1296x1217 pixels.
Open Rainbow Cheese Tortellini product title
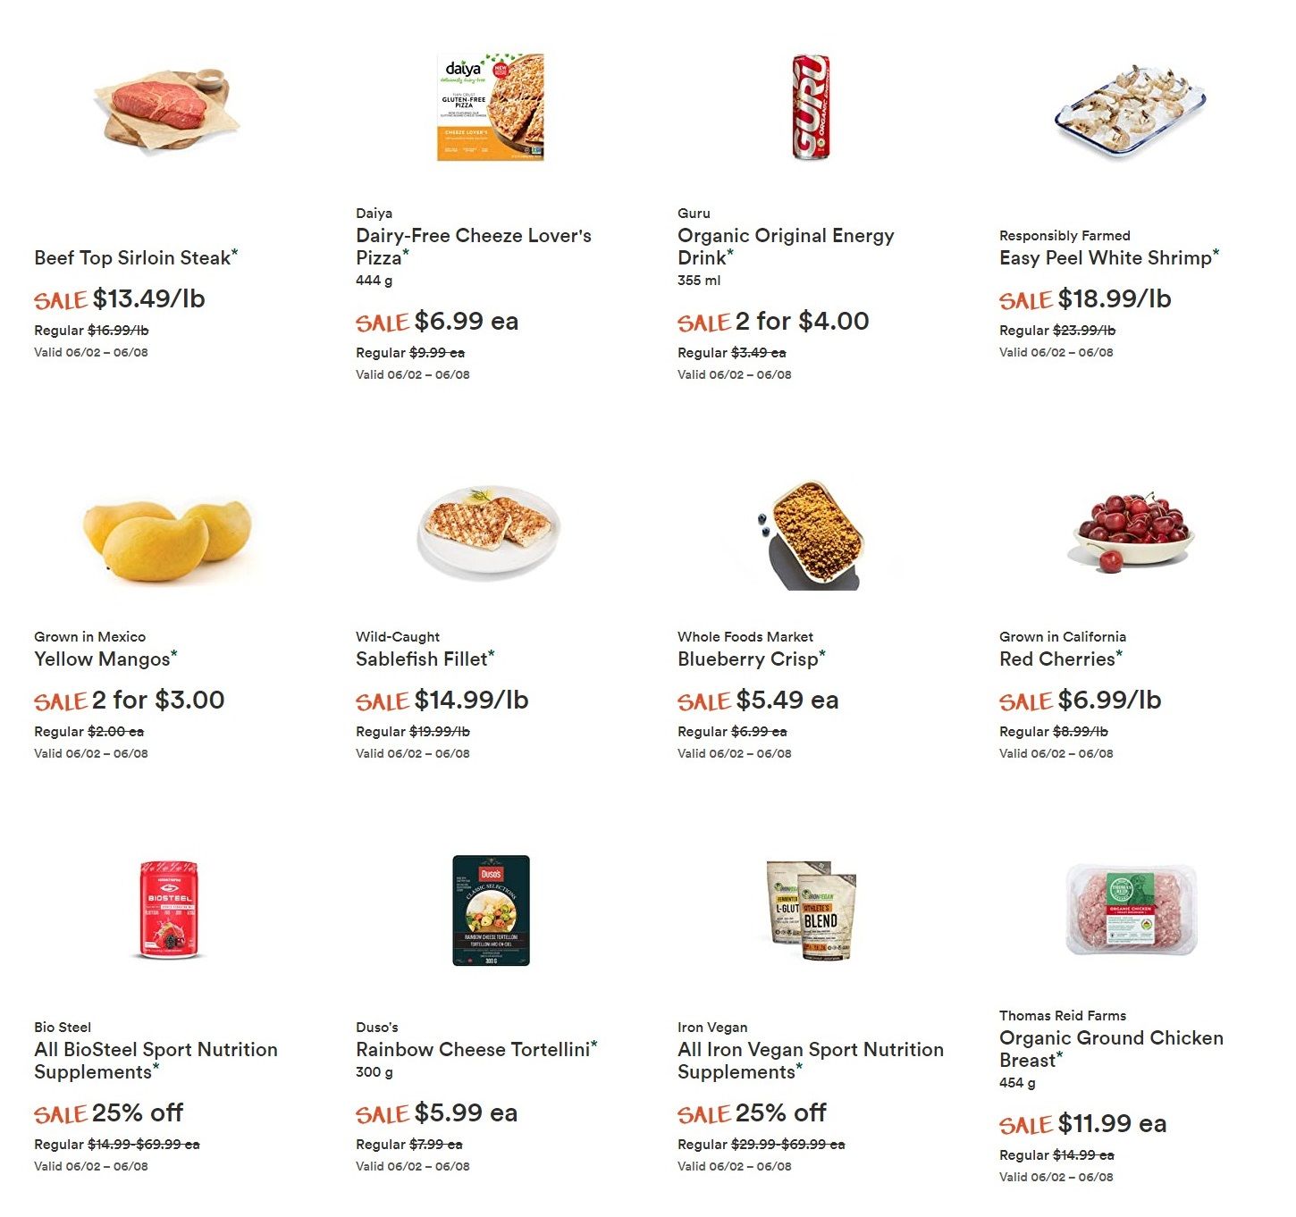click(475, 1049)
